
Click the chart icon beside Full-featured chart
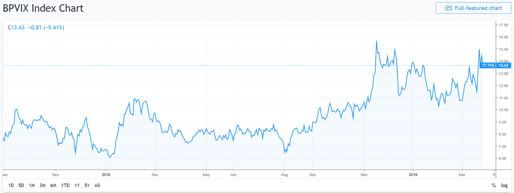click(x=448, y=8)
